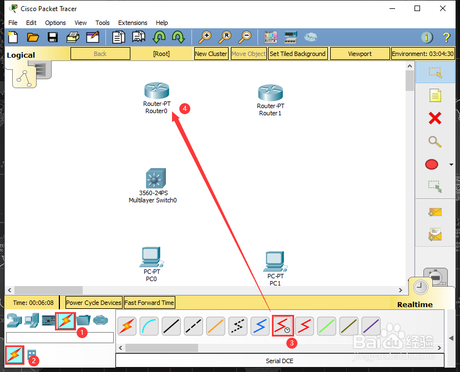The image size is (460, 372).
Task: Click the Add Complex PDU envelope
Action: pyautogui.click(x=435, y=235)
